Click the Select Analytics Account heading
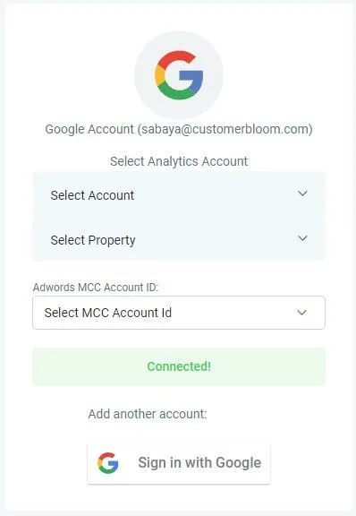This screenshot has width=356, height=516. click(179, 161)
